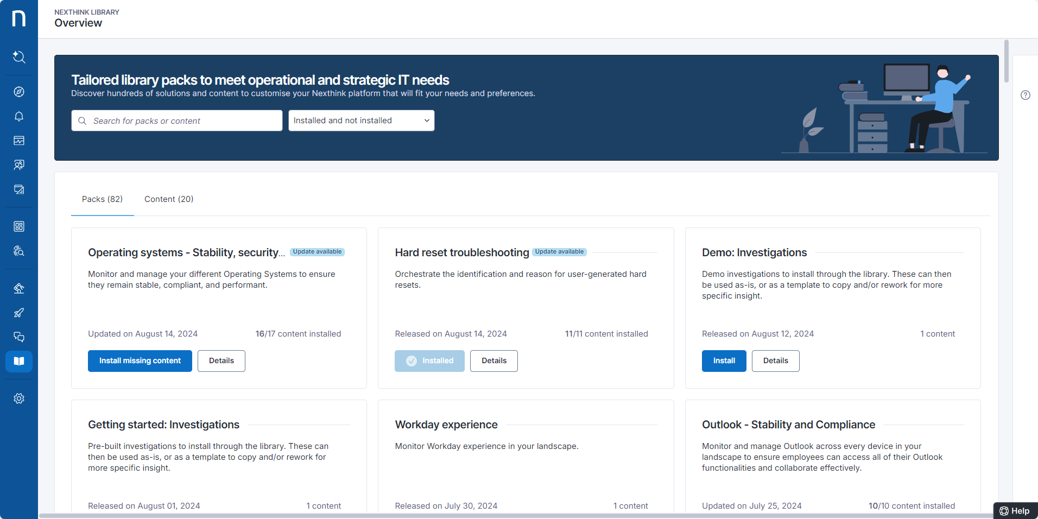This screenshot has width=1038, height=519.
Task: Open the campaigns chat bubbles icon
Action: [19, 337]
